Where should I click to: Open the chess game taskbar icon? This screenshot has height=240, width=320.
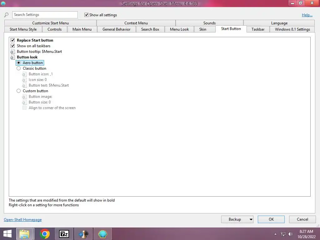83,234
